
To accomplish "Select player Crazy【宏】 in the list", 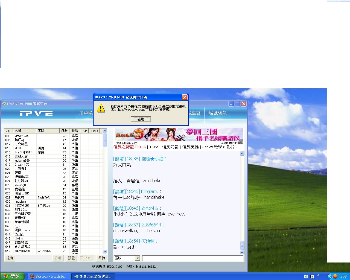I will coord(53,165).
